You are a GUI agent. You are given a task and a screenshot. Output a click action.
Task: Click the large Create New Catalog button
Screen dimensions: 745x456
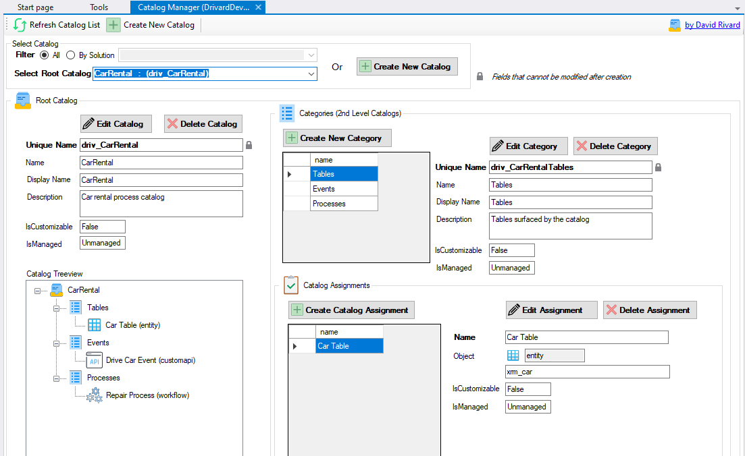407,66
